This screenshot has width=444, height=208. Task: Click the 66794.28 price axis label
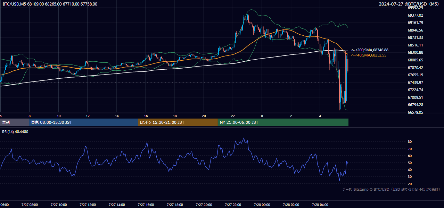(x=415, y=105)
